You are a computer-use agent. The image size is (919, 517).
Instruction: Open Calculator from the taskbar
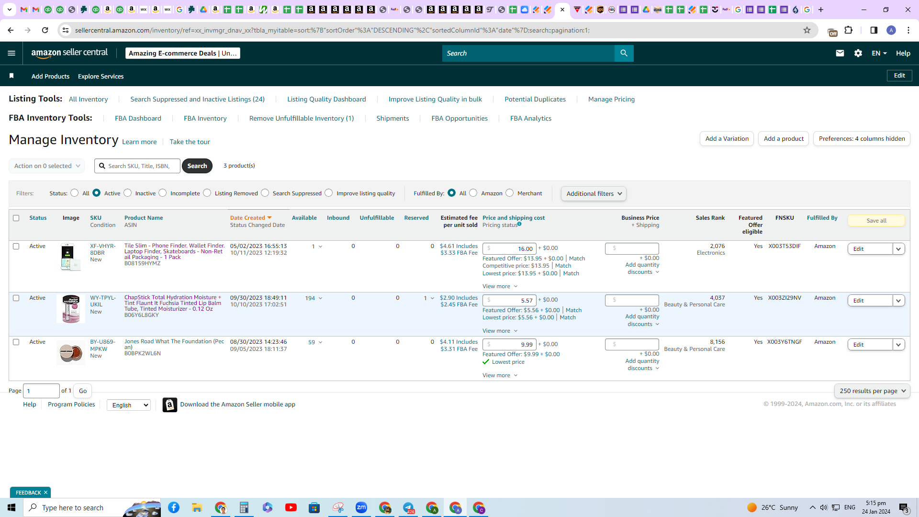pyautogui.click(x=244, y=507)
